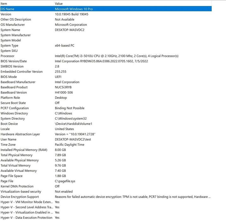The width and height of the screenshot is (226, 221).
Task: Select the BIOS Version/Date row
Action: point(106,61)
